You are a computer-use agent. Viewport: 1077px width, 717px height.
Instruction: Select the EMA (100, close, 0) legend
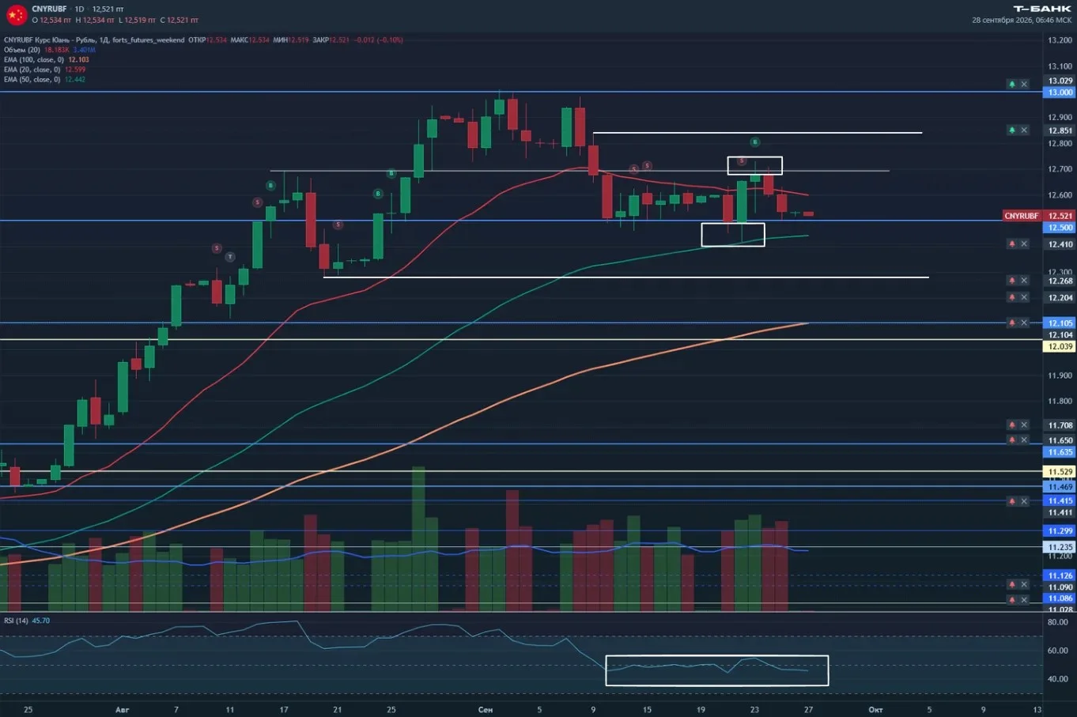coord(34,60)
